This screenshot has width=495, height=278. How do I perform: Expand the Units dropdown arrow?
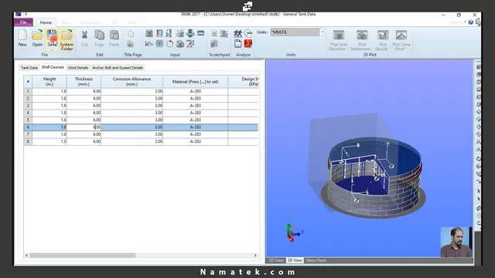coord(323,32)
